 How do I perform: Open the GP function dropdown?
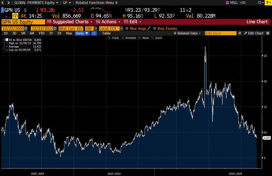click(x=67, y=3)
